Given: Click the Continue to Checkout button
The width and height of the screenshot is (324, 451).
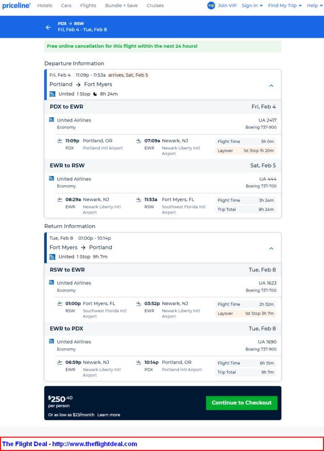Looking at the screenshot, I should 242,403.
